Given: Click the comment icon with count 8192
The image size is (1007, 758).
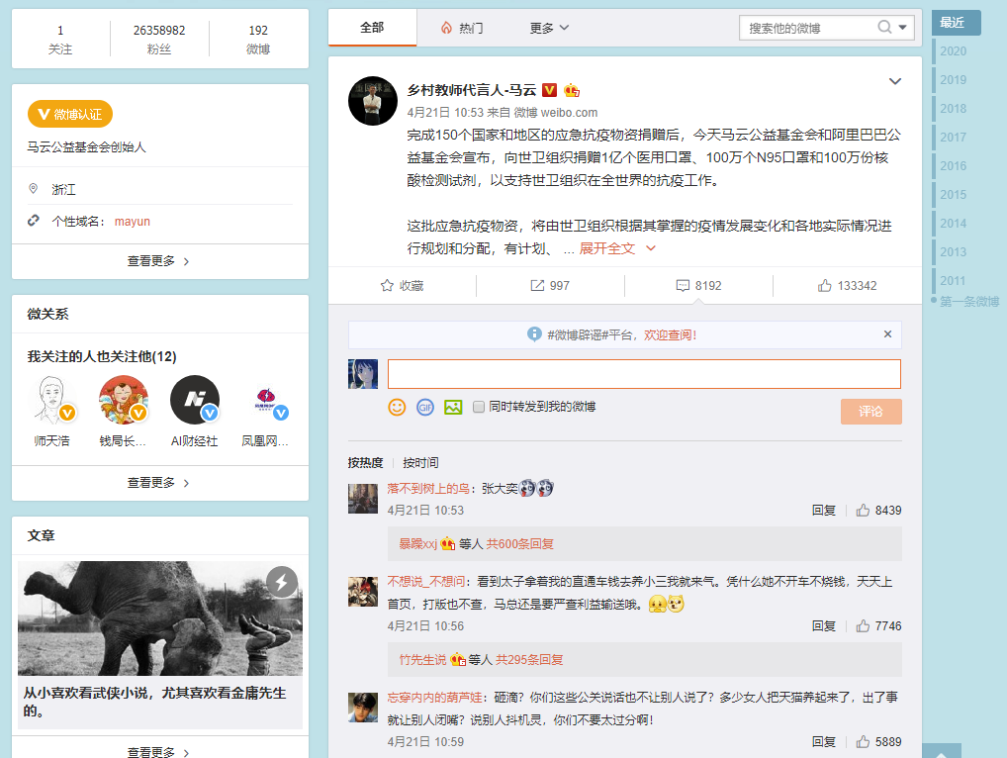Looking at the screenshot, I should coord(683,286).
